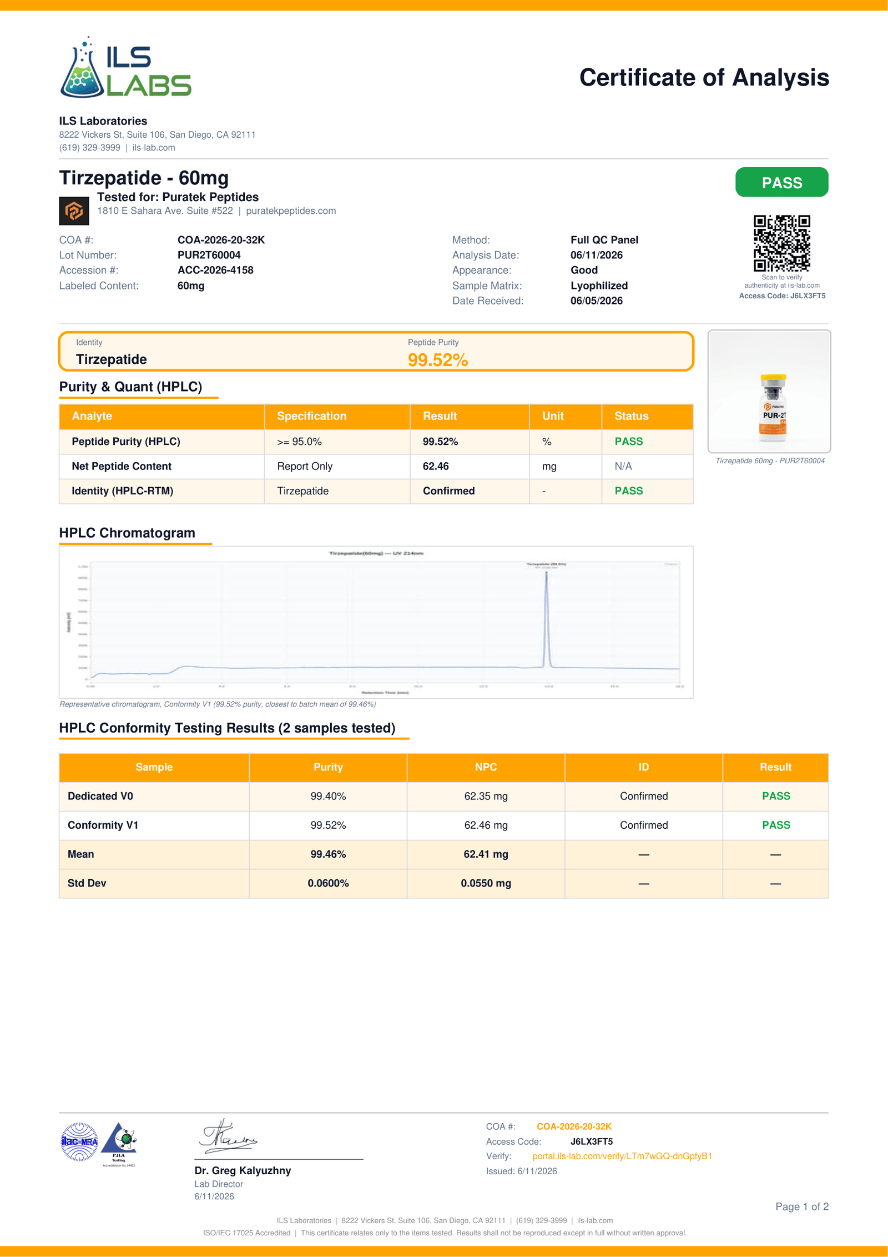Click the Method value "Full QC Panel"

(604, 240)
